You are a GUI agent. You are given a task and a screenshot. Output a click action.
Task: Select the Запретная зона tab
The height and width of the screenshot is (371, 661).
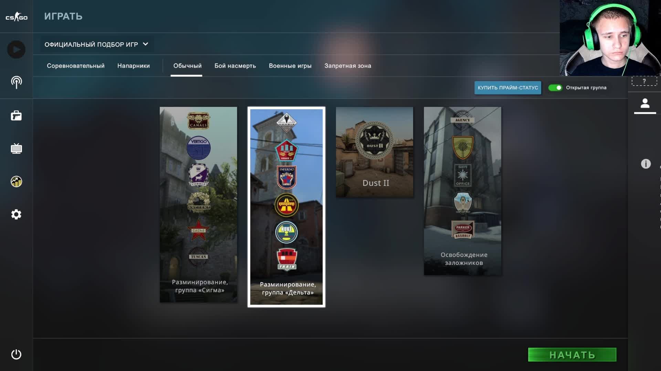coord(347,66)
